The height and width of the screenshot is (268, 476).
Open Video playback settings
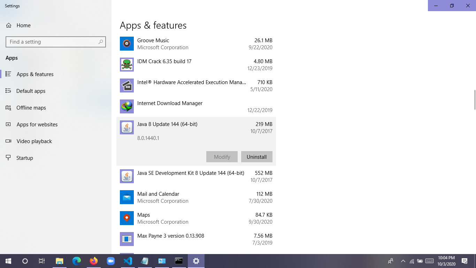click(56, 141)
